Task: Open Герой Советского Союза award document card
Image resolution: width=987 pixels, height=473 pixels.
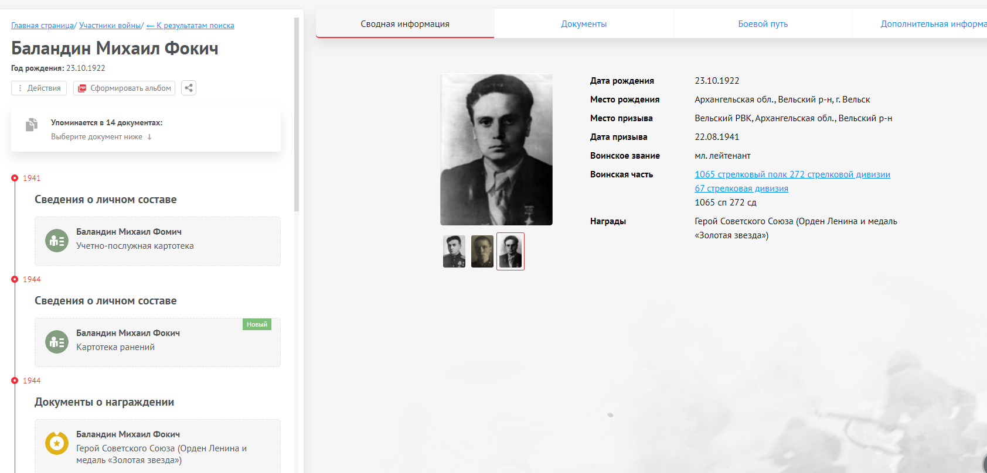Action: 158,446
